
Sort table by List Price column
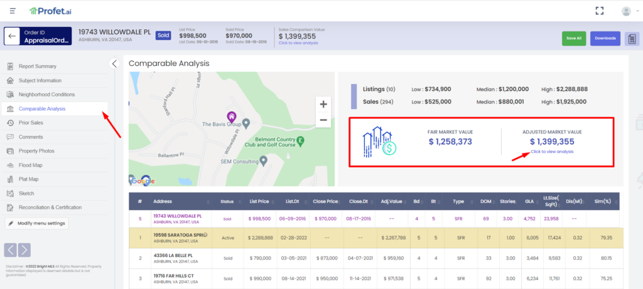(x=259, y=201)
